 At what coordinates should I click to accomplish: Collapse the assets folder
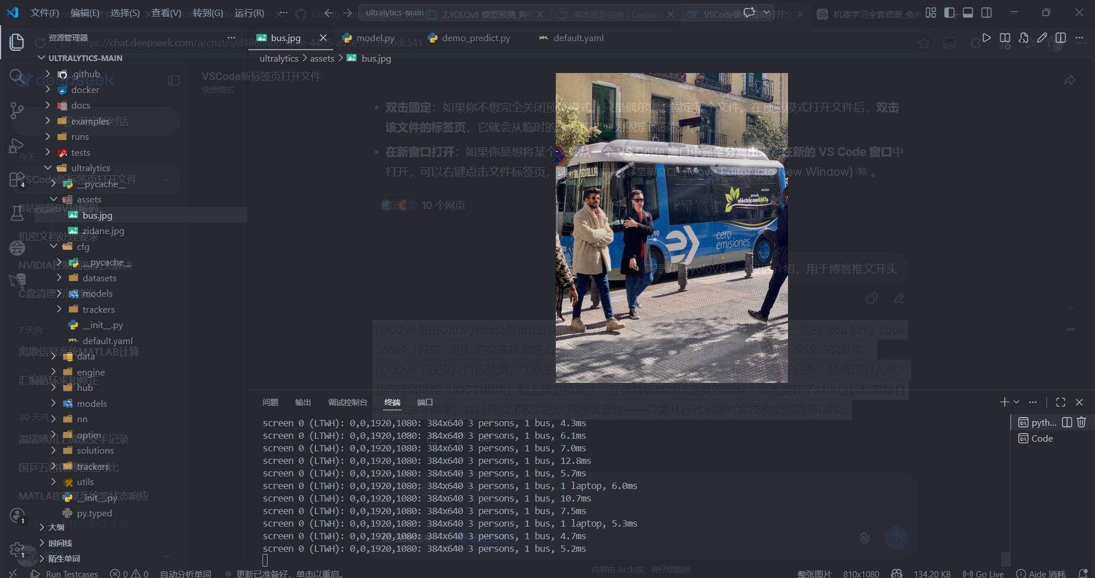[x=89, y=200]
